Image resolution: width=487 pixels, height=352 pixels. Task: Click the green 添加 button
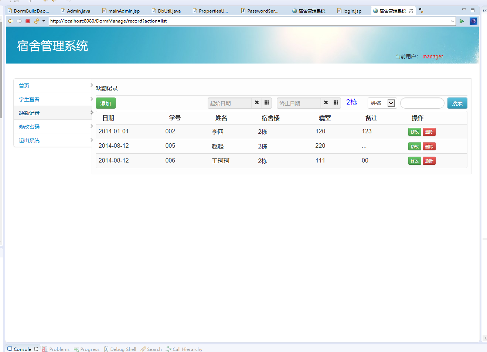tap(105, 103)
